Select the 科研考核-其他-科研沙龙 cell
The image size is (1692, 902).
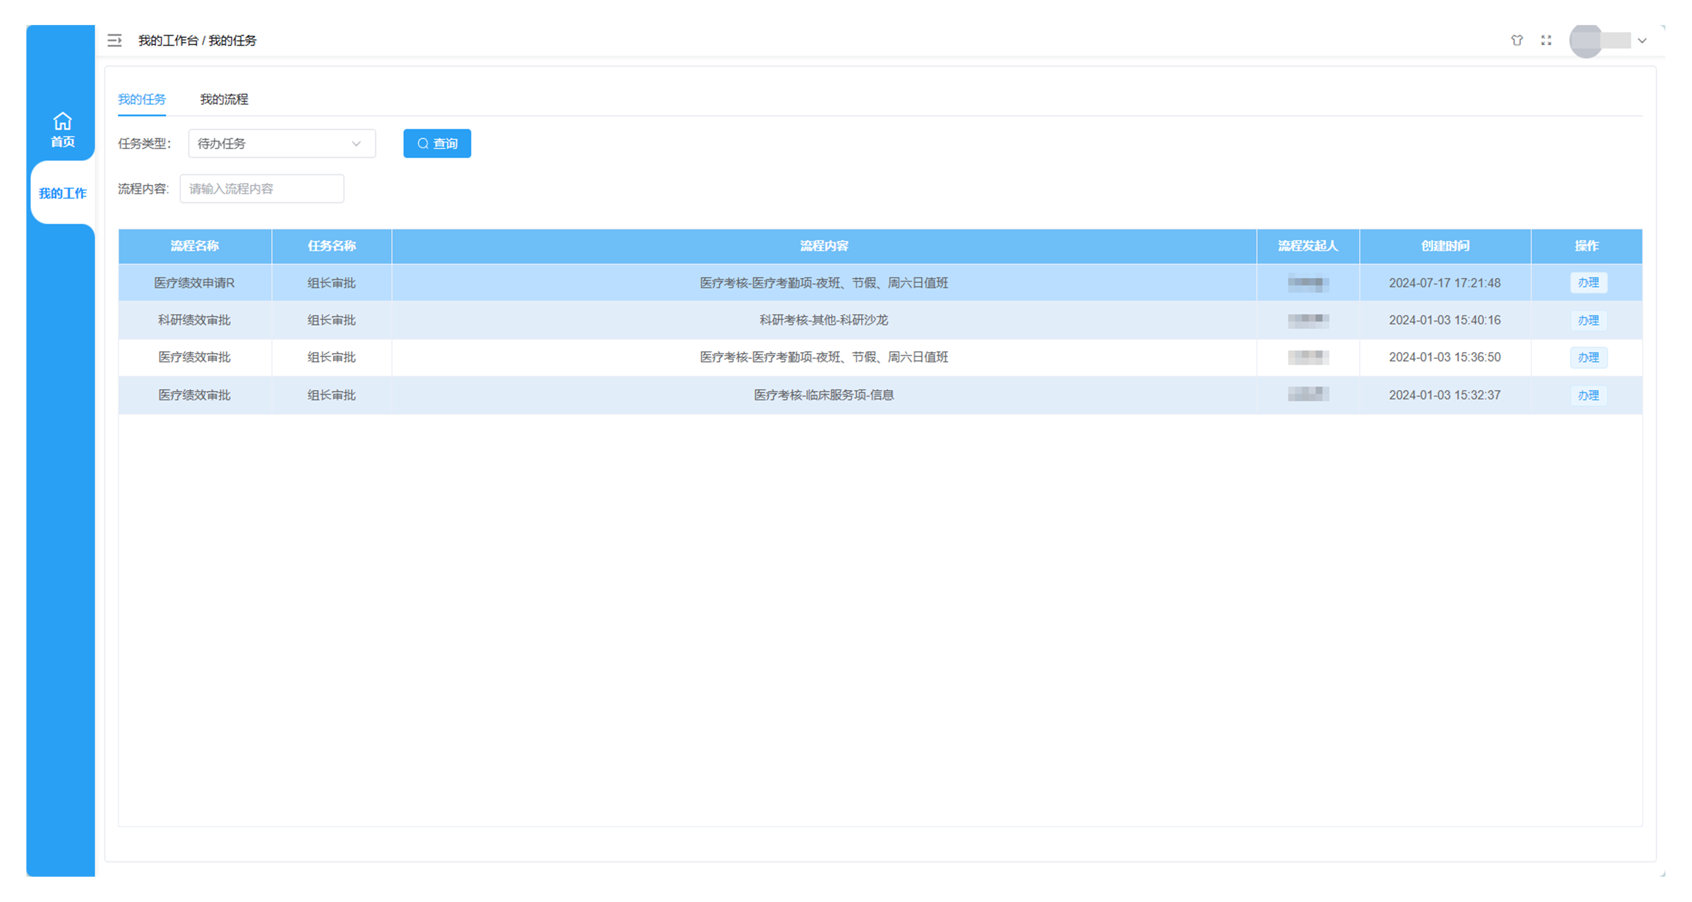824,320
